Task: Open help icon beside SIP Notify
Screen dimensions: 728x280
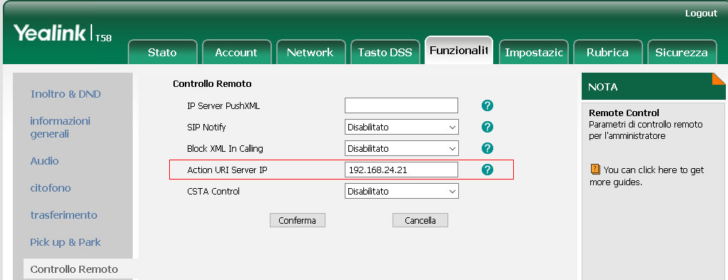Action: pyautogui.click(x=487, y=127)
